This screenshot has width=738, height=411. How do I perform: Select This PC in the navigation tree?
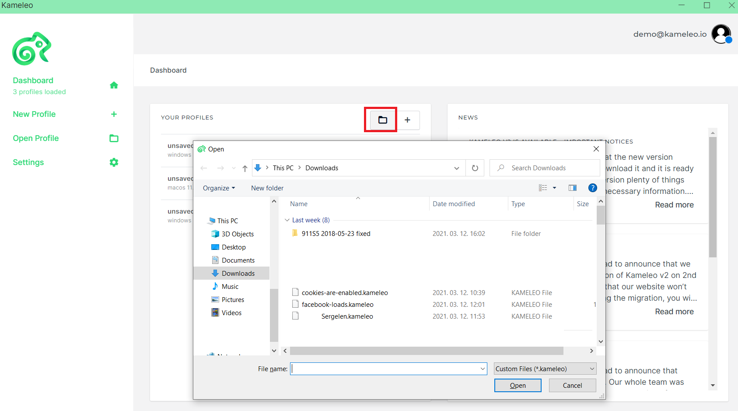click(x=227, y=221)
